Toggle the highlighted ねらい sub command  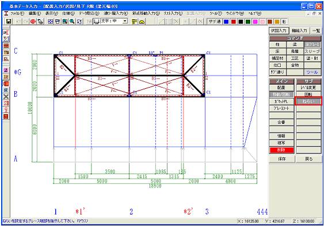(308, 101)
